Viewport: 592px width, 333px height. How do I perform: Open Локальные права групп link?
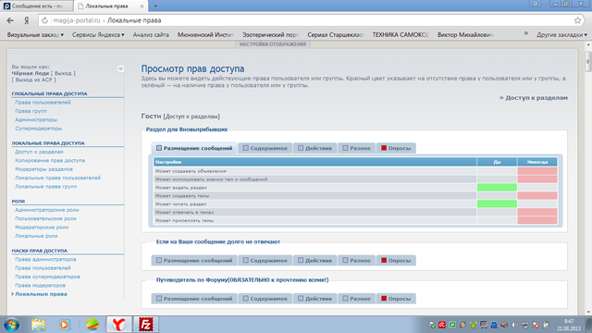pyautogui.click(x=45, y=187)
